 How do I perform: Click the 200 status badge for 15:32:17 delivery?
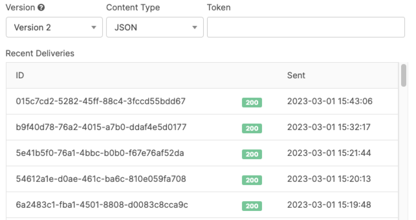tap(252, 128)
